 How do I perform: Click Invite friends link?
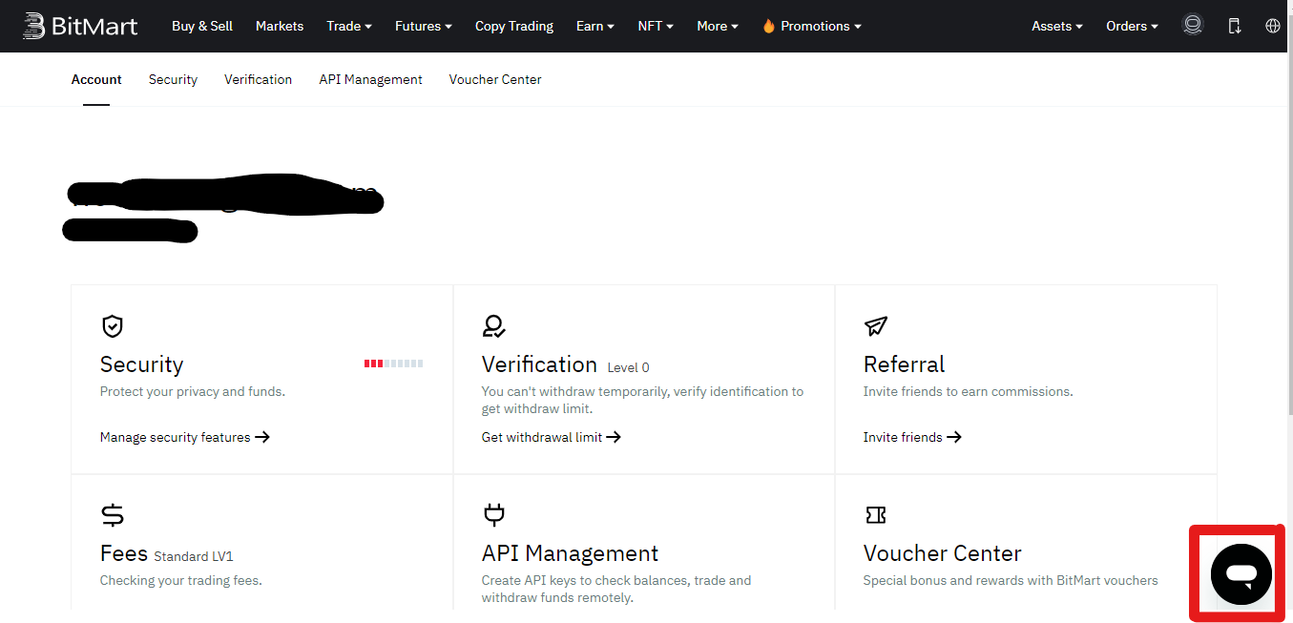pos(912,437)
